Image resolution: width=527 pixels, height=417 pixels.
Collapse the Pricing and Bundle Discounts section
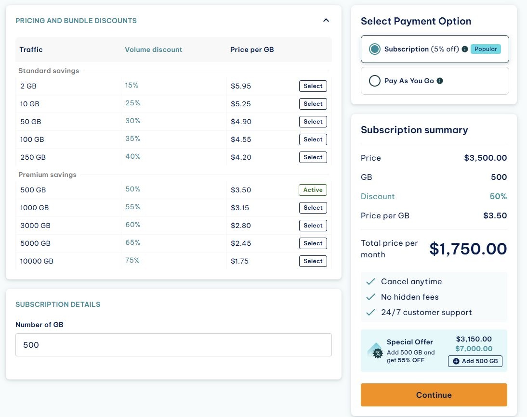(x=326, y=20)
